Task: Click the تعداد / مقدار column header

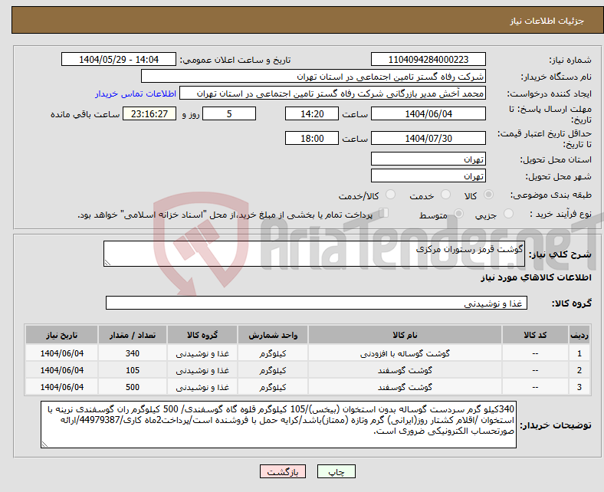Action: [x=133, y=335]
